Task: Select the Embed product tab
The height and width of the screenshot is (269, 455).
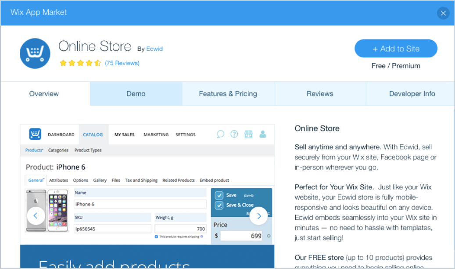Action: (x=215, y=180)
